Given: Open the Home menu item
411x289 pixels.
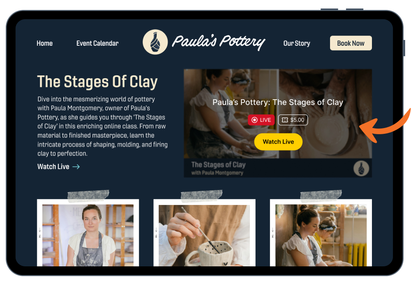Looking at the screenshot, I should tap(44, 43).
